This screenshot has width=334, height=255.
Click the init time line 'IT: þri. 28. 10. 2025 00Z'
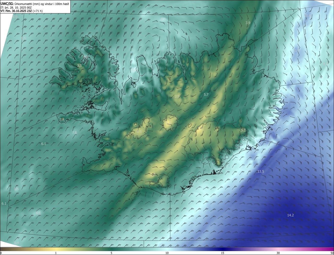point(17,8)
